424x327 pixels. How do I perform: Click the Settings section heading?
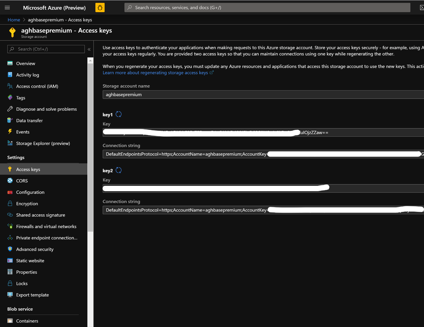pos(16,157)
